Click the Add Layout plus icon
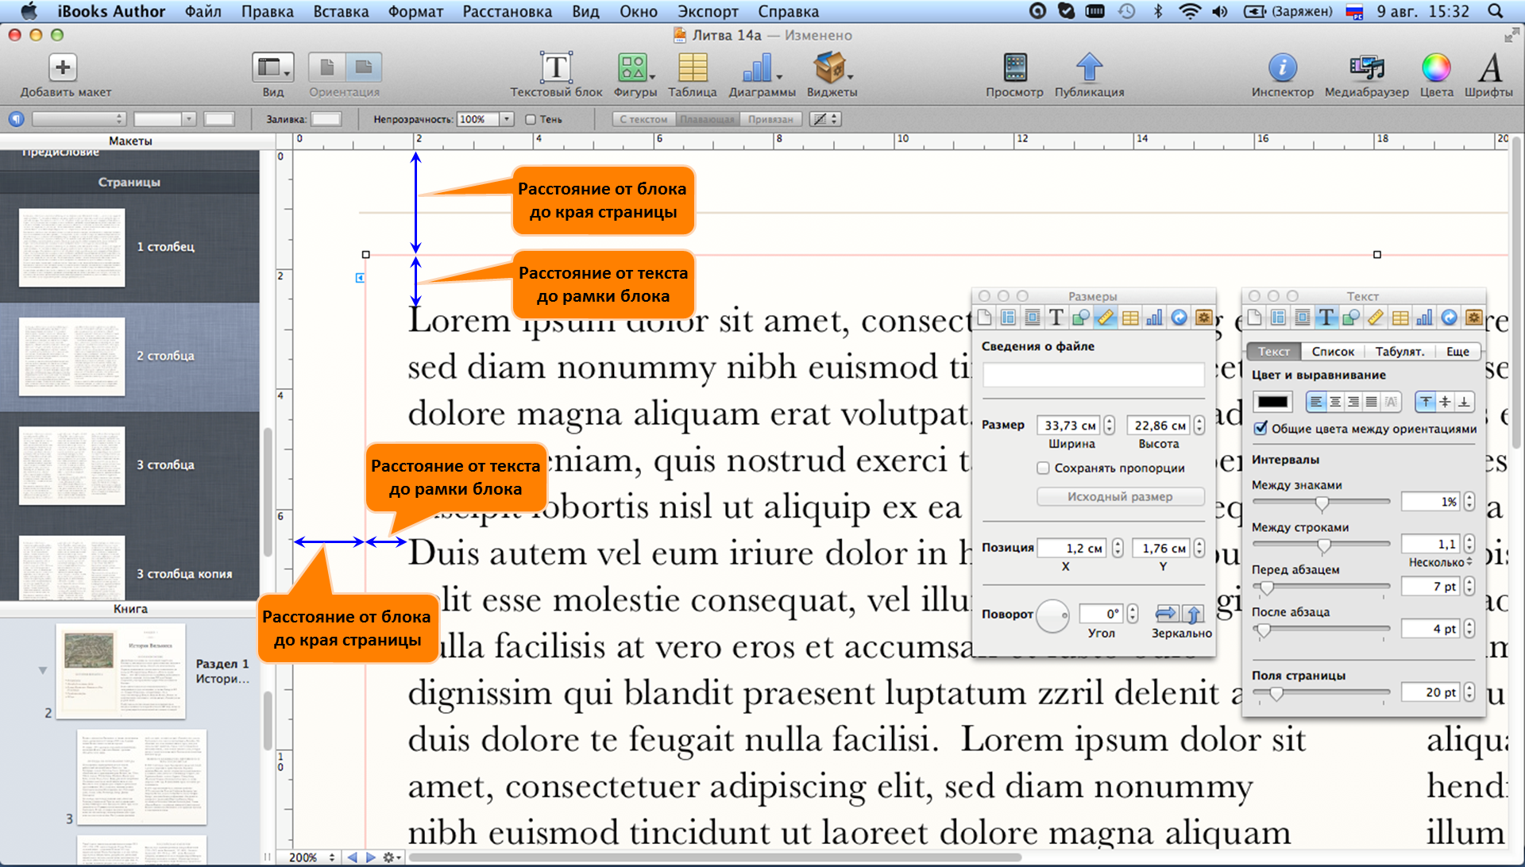Image resolution: width=1525 pixels, height=867 pixels. tap(63, 67)
